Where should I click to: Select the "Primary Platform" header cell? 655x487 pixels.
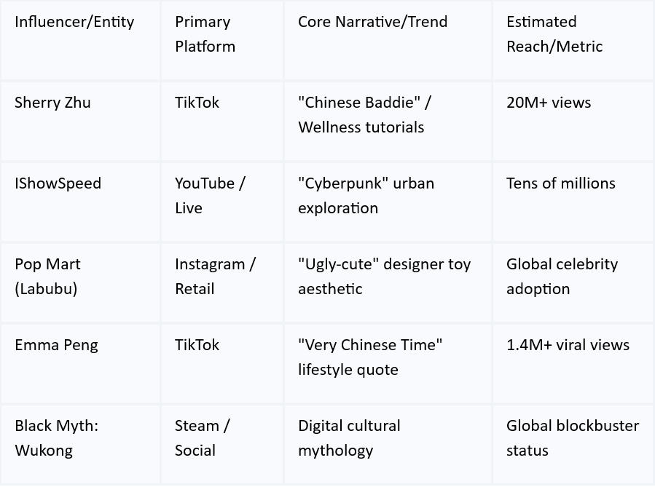pos(205,34)
